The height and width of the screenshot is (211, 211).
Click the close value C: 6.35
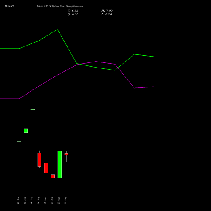(73, 11)
